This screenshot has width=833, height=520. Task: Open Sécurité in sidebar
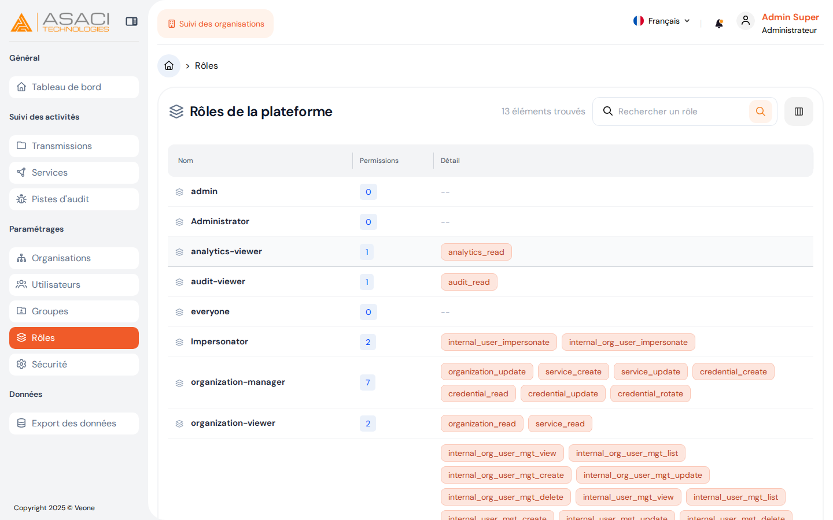tap(74, 365)
